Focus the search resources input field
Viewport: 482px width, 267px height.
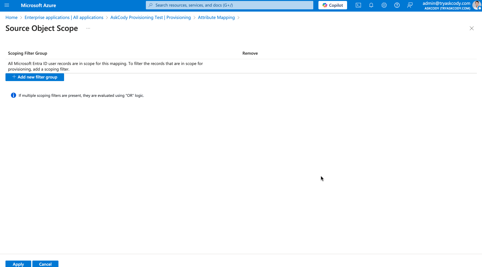click(230, 5)
